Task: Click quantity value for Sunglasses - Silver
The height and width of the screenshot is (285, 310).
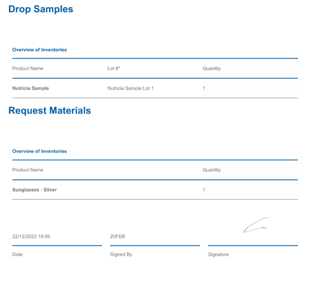Action: pos(204,190)
